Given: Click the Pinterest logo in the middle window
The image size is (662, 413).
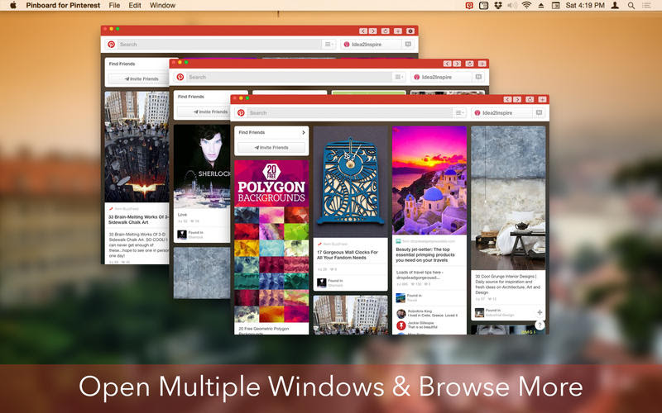Looking at the screenshot, I should (x=180, y=77).
